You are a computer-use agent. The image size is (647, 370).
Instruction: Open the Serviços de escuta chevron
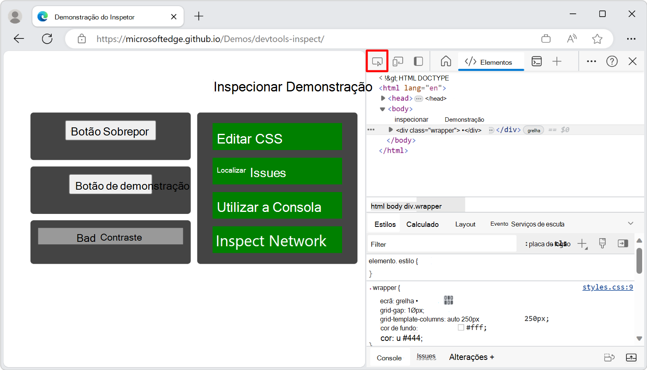(630, 223)
